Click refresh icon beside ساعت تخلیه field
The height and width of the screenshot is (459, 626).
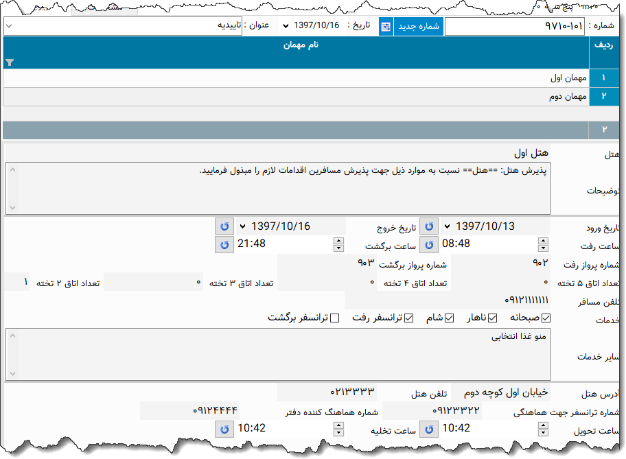(x=224, y=428)
